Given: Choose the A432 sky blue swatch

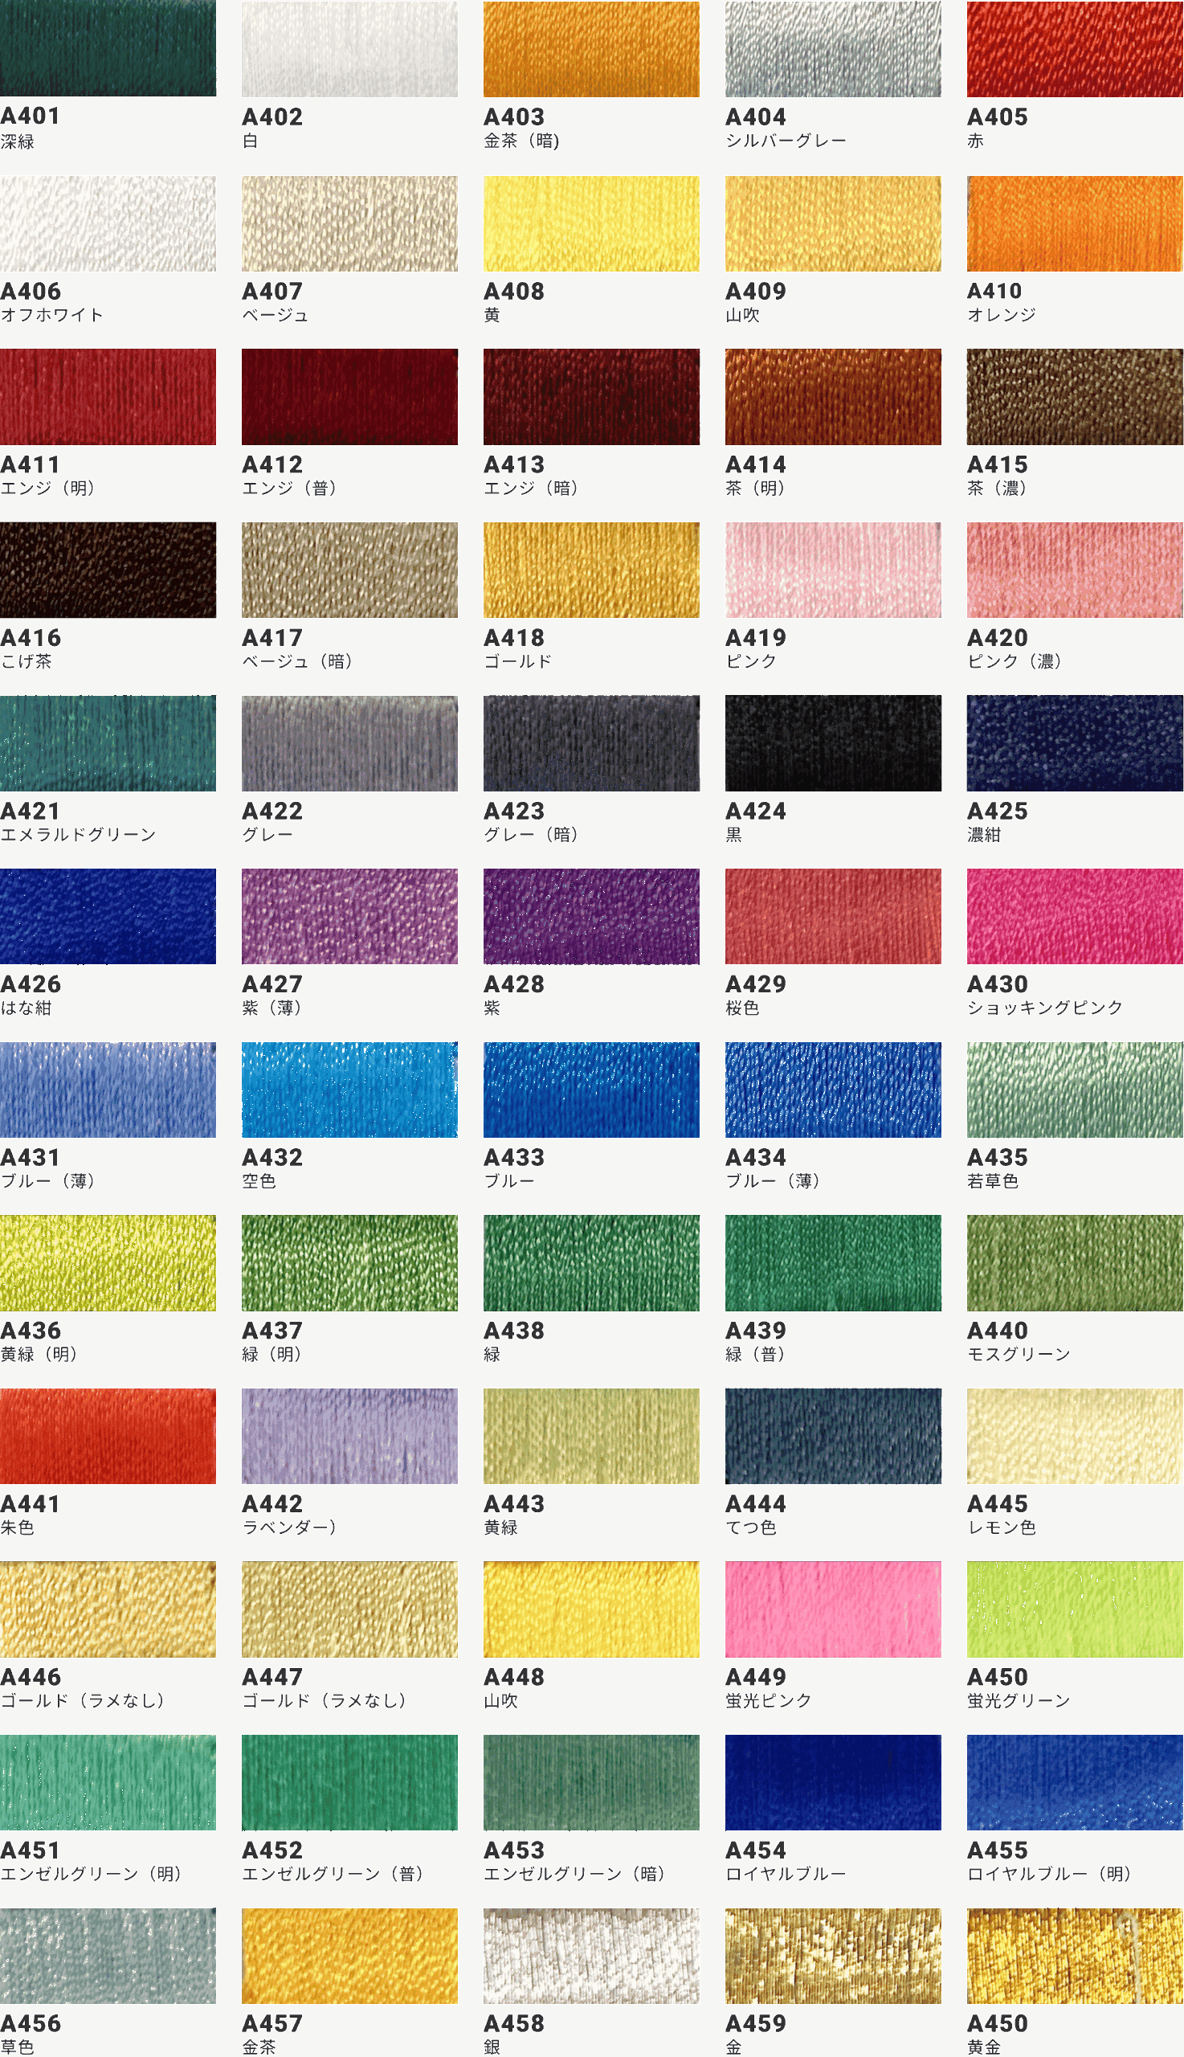Looking at the screenshot, I should (x=349, y=1090).
